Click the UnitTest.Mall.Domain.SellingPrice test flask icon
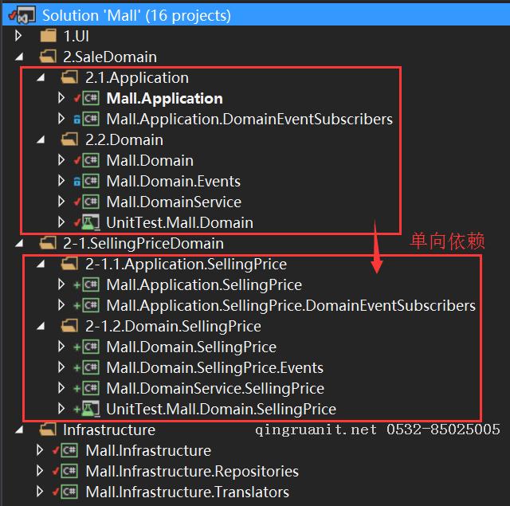510x506 pixels. point(91,409)
